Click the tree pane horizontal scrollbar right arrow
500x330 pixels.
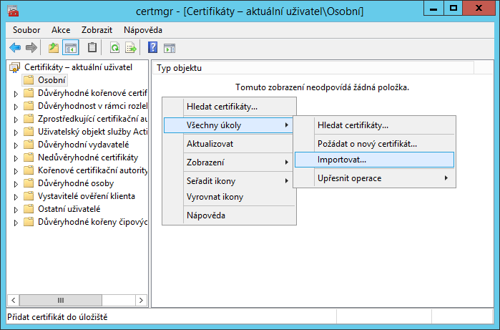(x=142, y=299)
